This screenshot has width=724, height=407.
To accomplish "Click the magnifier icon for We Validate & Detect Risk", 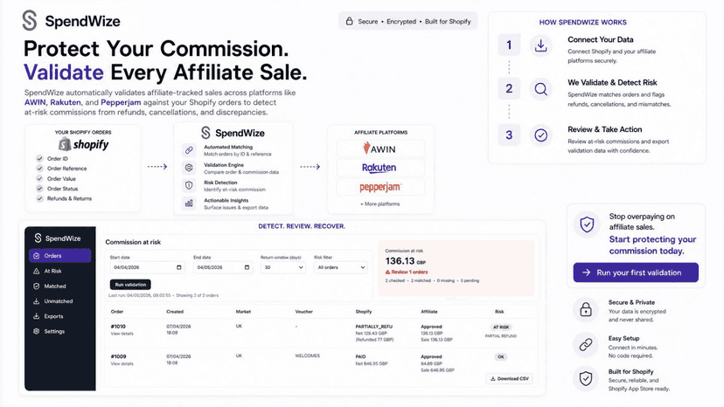I will tap(540, 88).
